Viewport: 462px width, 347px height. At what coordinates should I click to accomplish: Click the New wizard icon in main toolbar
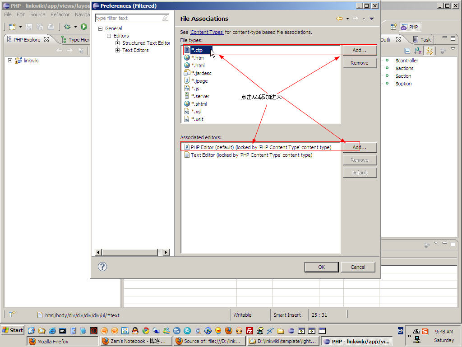(x=12, y=27)
